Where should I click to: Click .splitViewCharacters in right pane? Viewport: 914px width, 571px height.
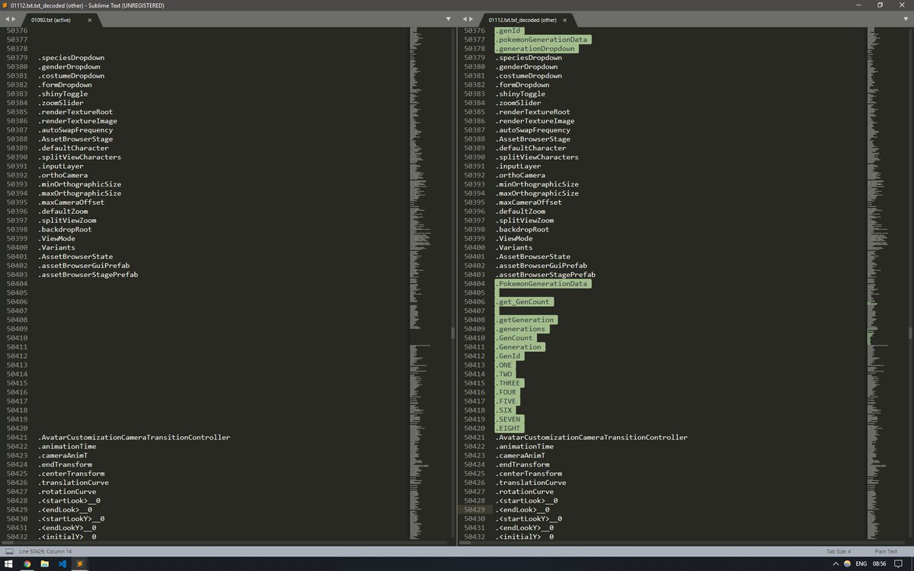[537, 157]
